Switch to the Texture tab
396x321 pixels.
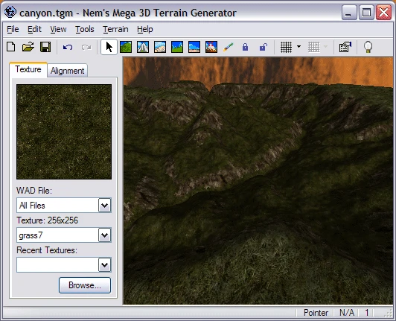pos(28,69)
